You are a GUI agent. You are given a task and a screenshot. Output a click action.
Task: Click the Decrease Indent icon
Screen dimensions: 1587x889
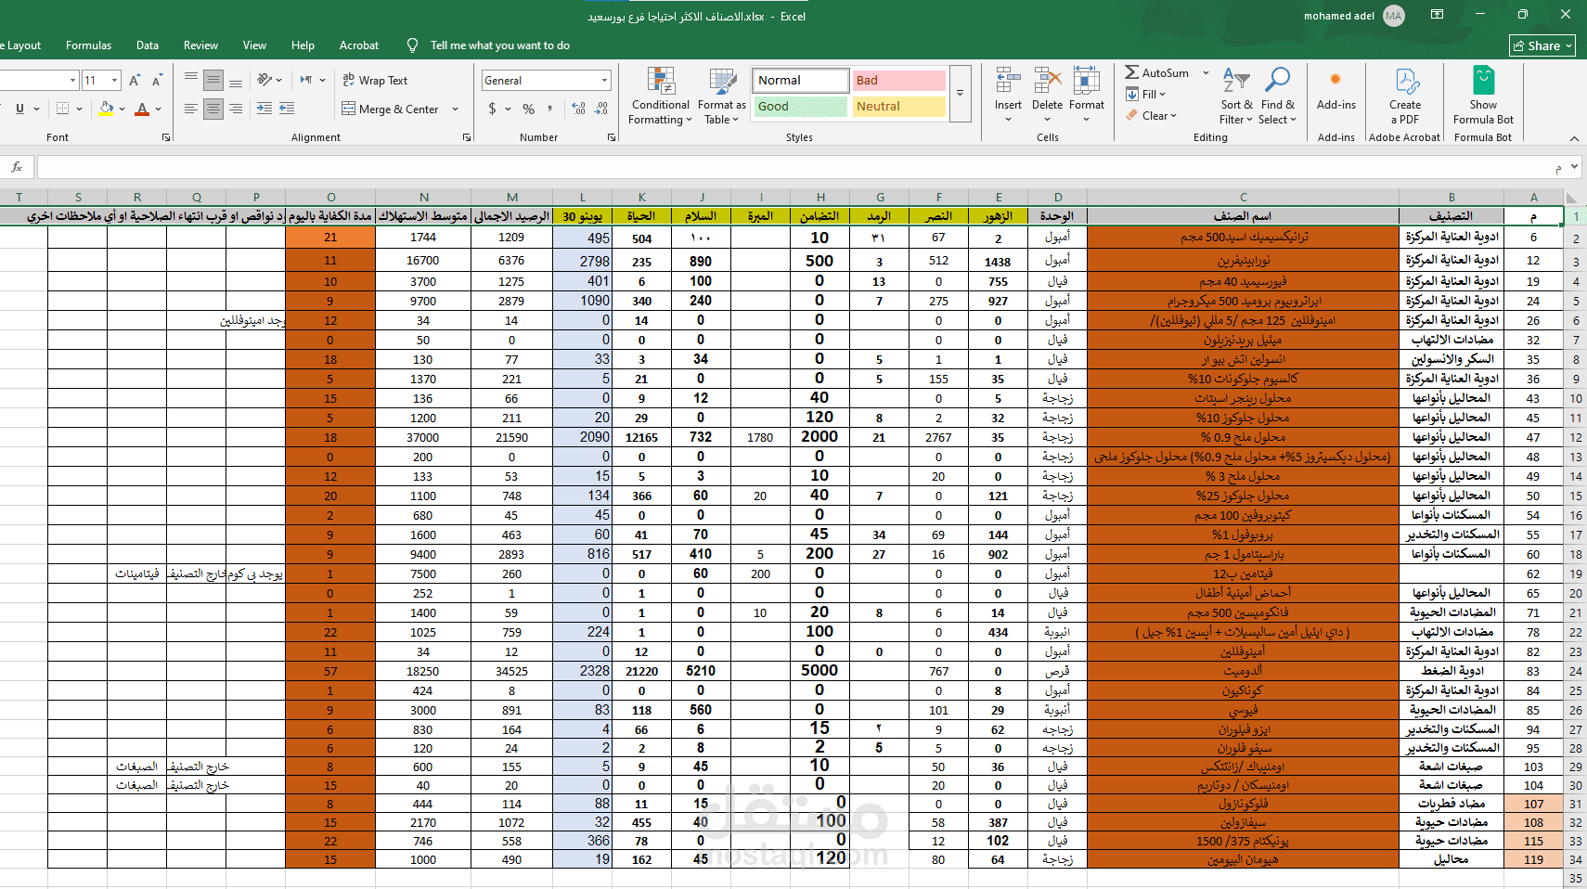[x=264, y=109]
